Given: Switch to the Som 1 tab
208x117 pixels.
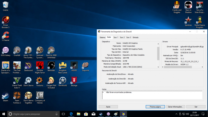Looking at the screenshot, I should 116,37.
